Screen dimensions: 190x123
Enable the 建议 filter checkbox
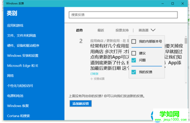point(134,53)
